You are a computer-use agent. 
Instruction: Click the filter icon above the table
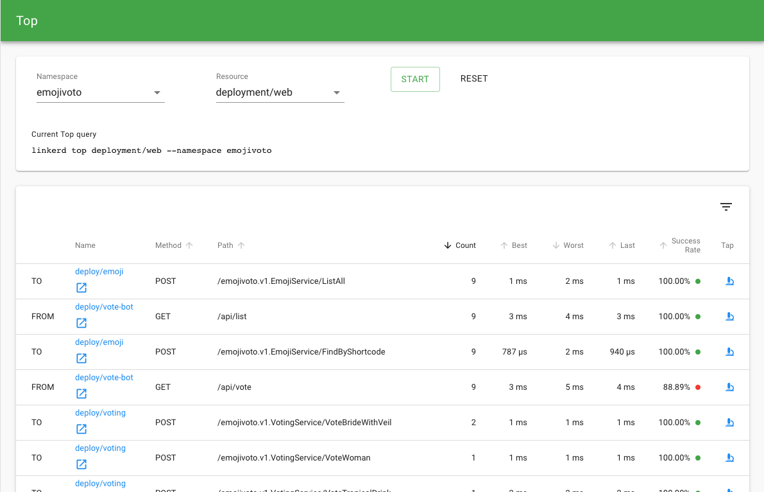pyautogui.click(x=726, y=207)
